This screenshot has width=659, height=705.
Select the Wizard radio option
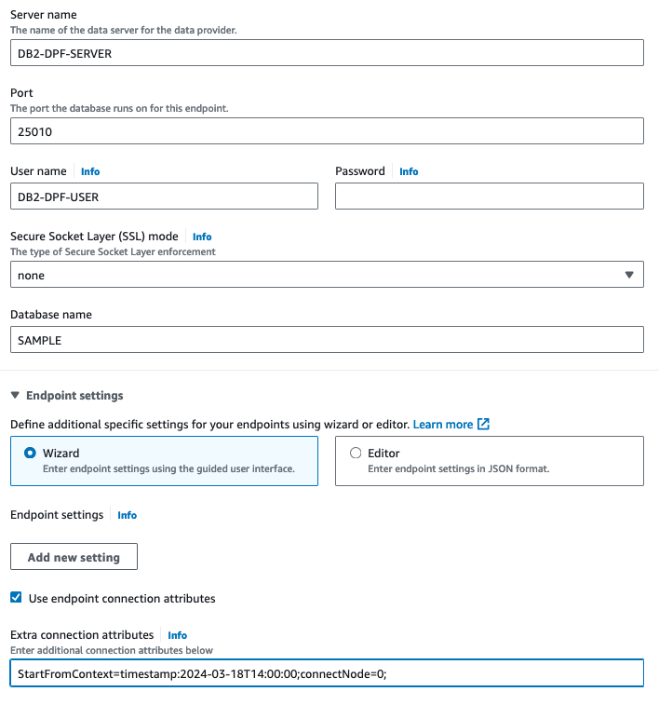pyautogui.click(x=31, y=454)
